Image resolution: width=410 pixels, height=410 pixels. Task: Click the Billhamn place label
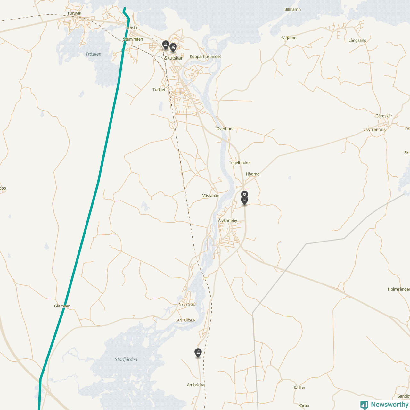coord(293,9)
